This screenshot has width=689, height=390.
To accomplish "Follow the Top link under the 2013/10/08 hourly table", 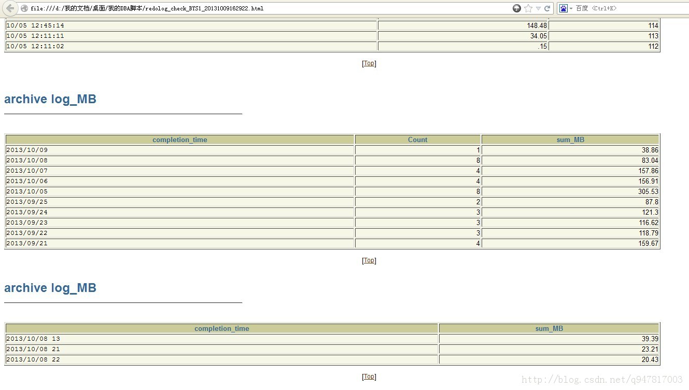I will 369,377.
